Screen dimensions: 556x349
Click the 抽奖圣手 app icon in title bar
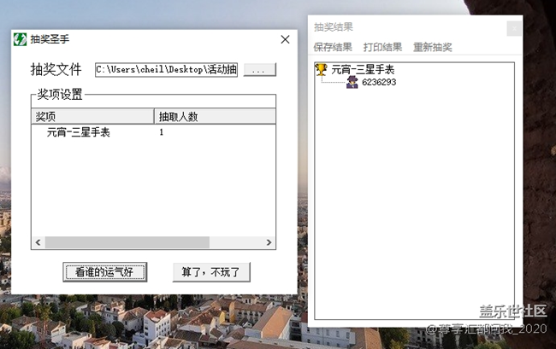(x=19, y=39)
